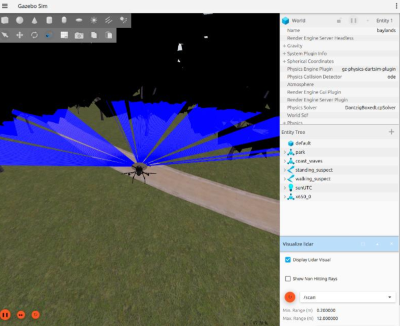Screen dimensions: 400x326
Task: Select the sunUTC entity label
Action: 303,187
